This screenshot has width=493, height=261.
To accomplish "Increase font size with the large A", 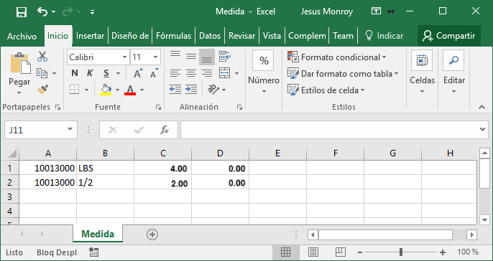I will (138, 73).
